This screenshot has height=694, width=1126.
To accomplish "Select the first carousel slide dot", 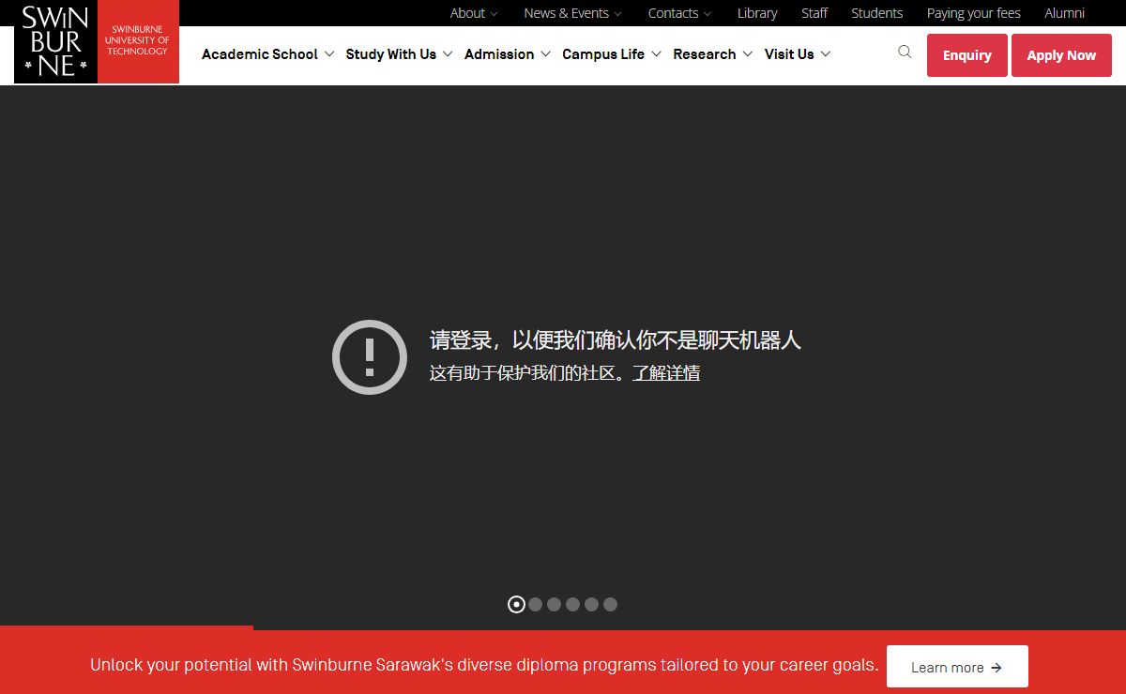I will coord(516,604).
